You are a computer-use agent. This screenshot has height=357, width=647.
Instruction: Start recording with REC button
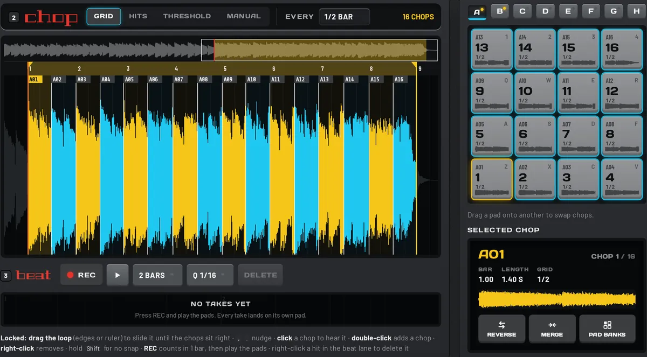[x=81, y=275]
